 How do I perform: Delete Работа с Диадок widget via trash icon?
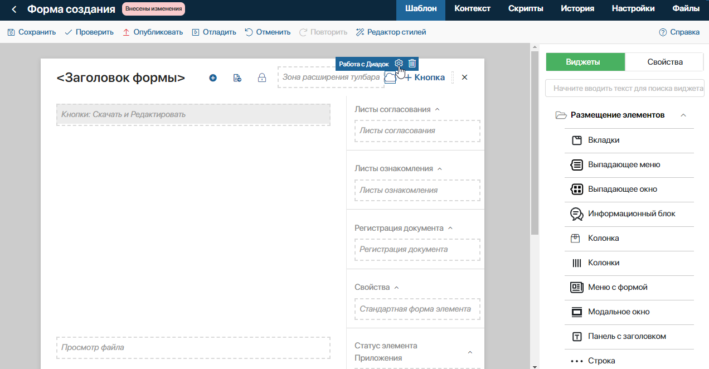pos(412,64)
